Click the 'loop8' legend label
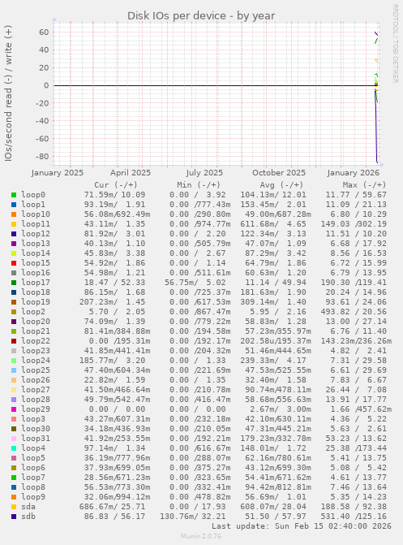Viewport: 403px width, 545px height. tap(33, 487)
